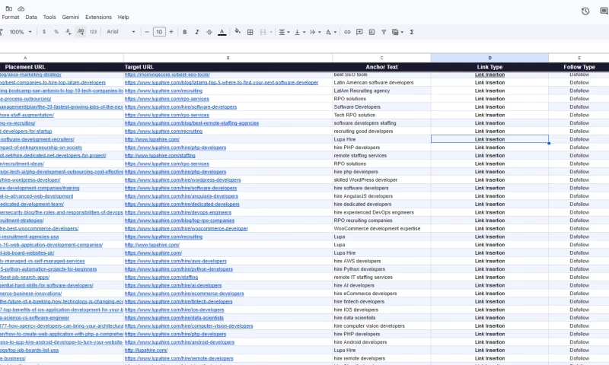Open text rotation dropdown
609x365 pixels.
(x=331, y=32)
